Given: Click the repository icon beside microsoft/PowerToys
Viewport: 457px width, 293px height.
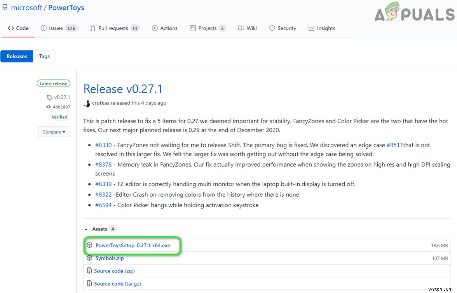Looking at the screenshot, I should pyautogui.click(x=5, y=8).
